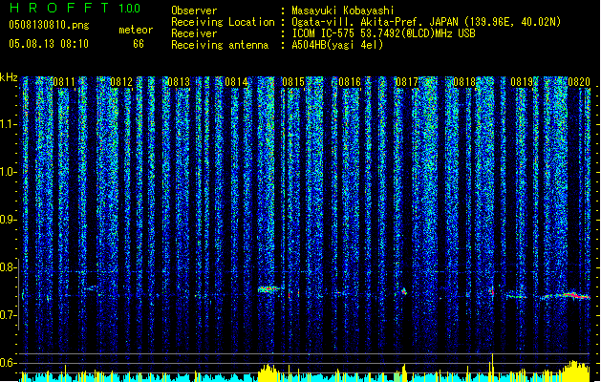Viewport: 601px width, 382px height.
Task: Click the yellow power hump below the 0814 echo
Action: pos(268,372)
